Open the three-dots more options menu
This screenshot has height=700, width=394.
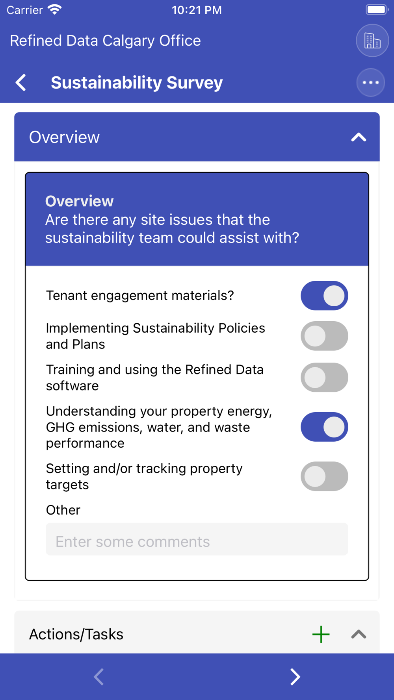[x=370, y=83]
